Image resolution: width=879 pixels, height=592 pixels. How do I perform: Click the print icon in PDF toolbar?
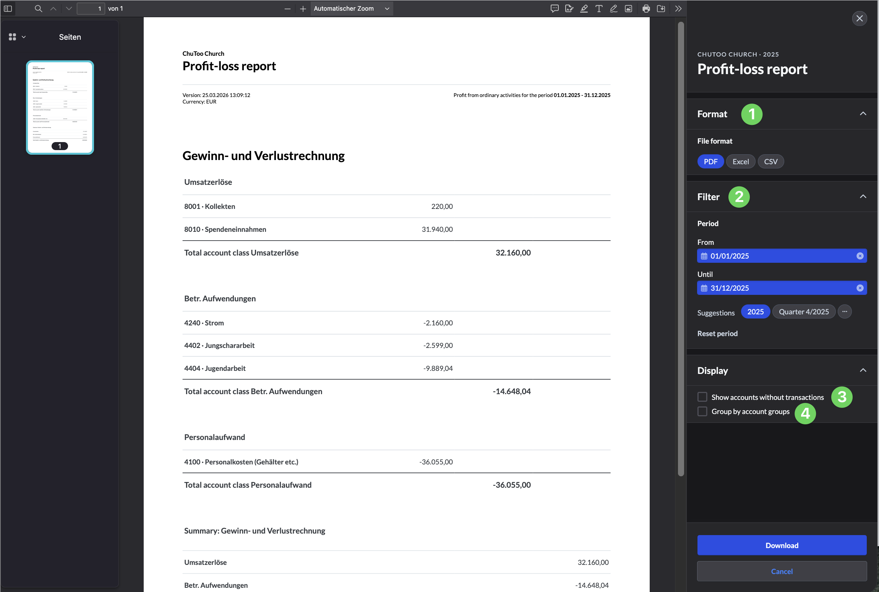pos(646,8)
